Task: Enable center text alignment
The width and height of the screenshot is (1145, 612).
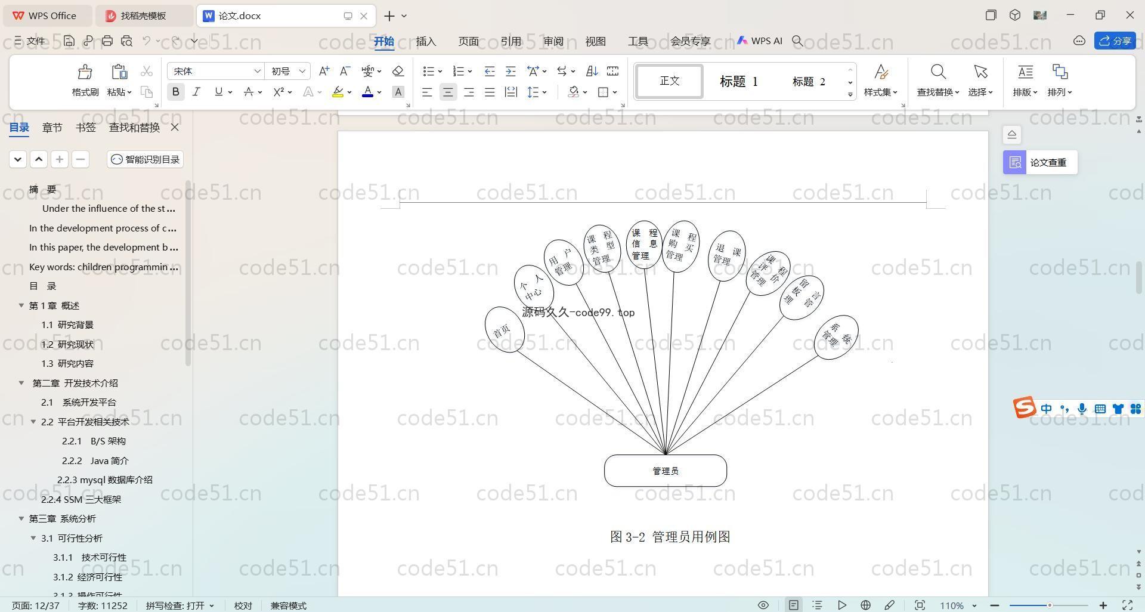Action: coord(448,92)
